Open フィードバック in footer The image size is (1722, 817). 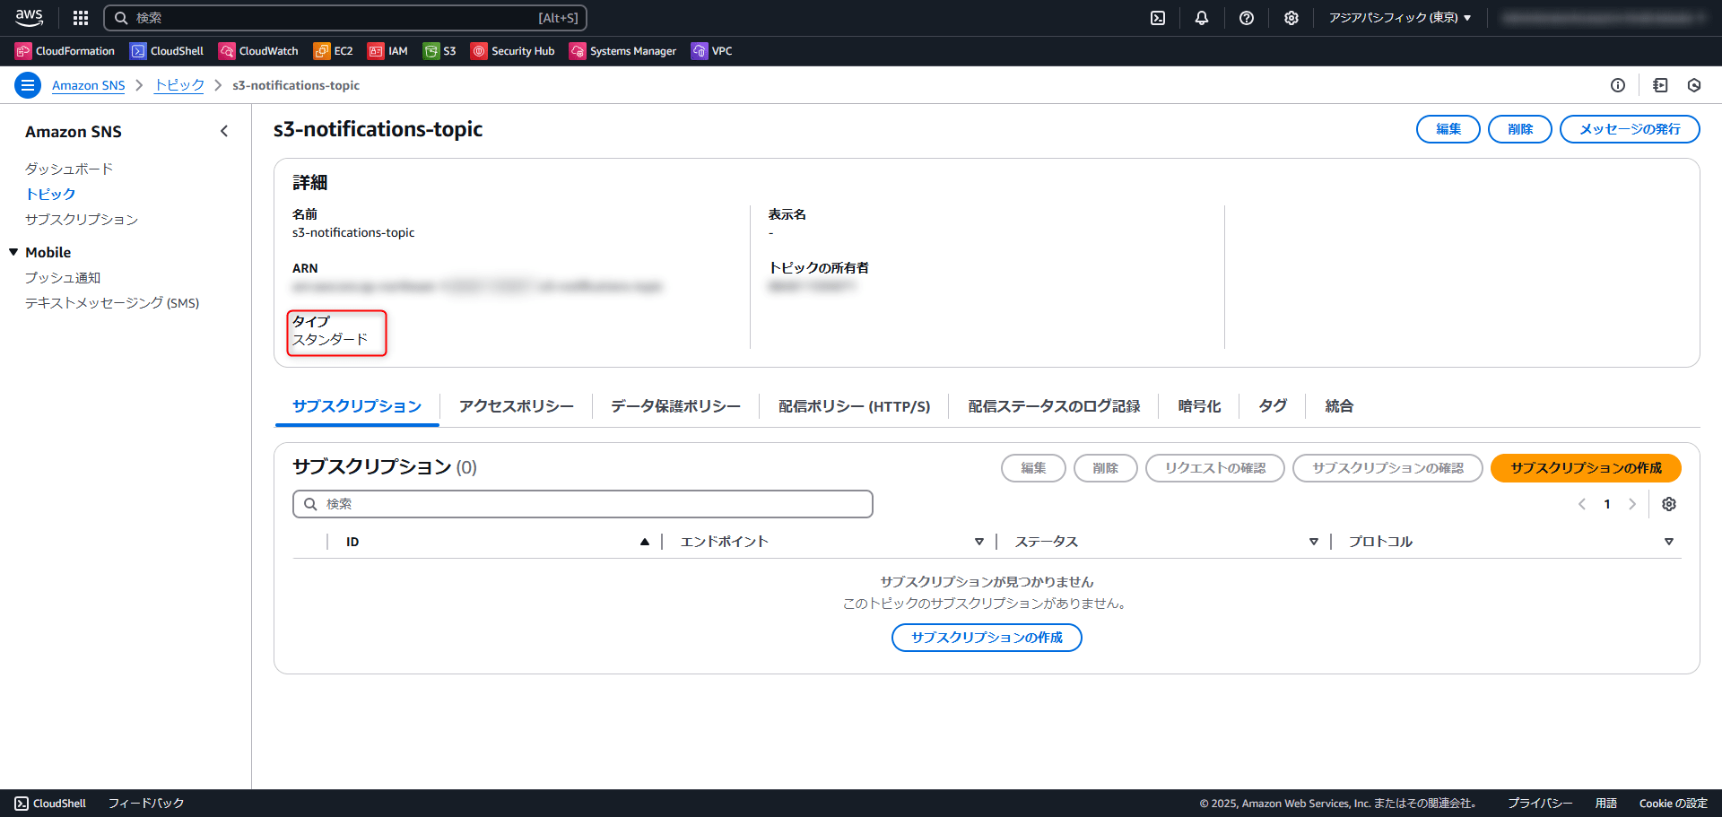[x=146, y=804]
